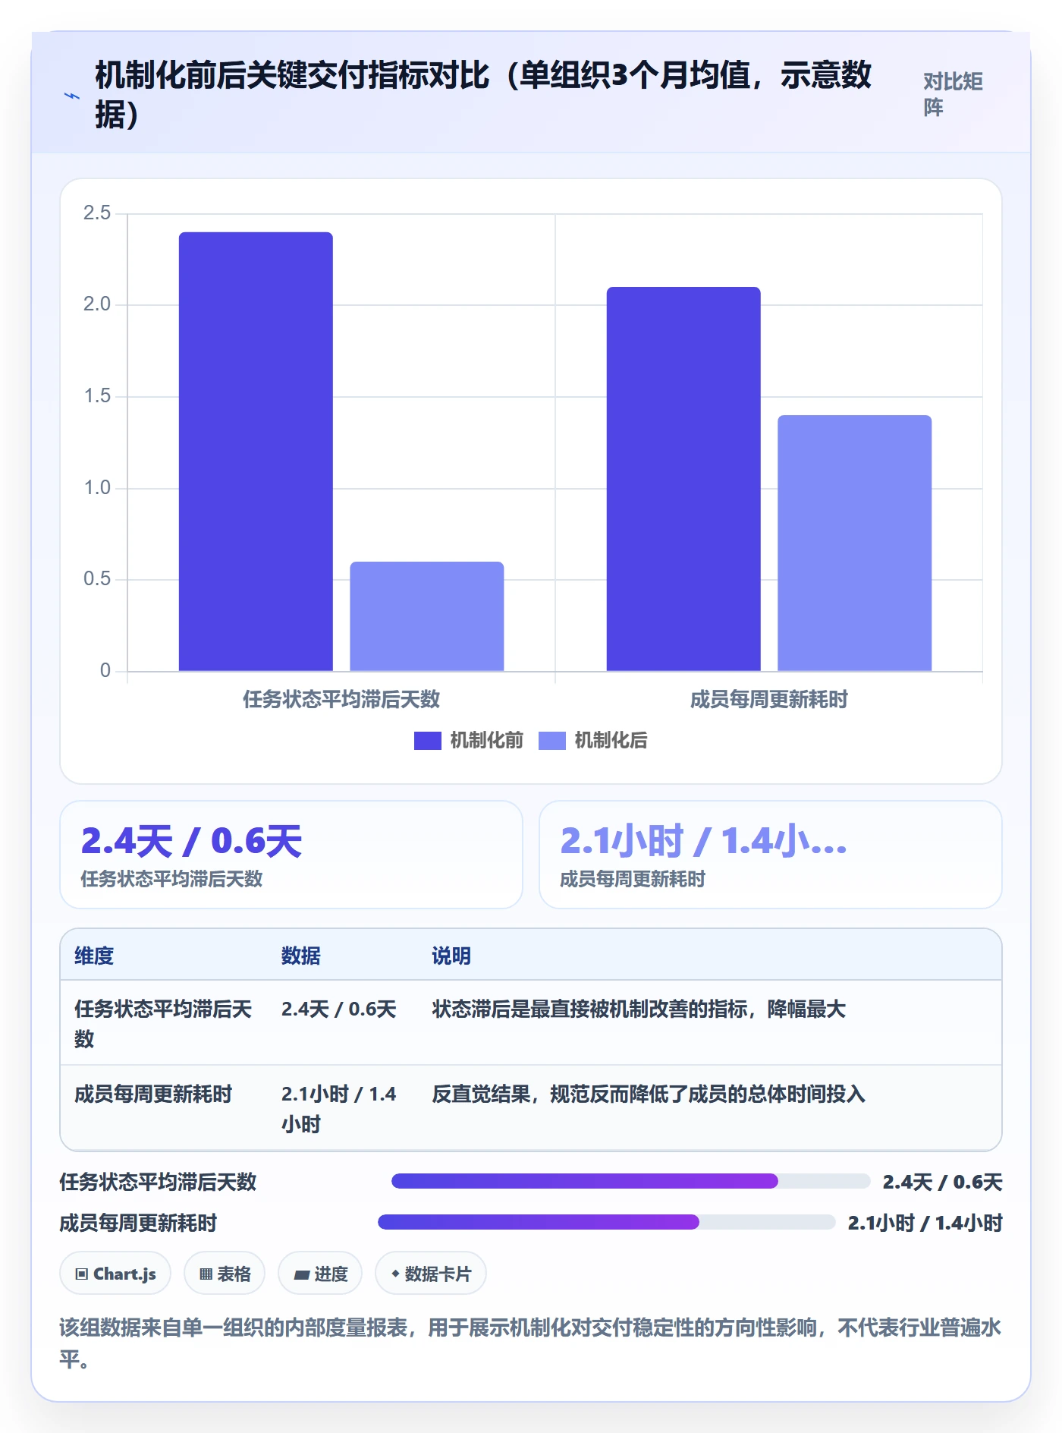The image size is (1062, 1433).
Task: Click the 任务状态平均滞后天数 progress bar
Action: pyautogui.click(x=630, y=1181)
